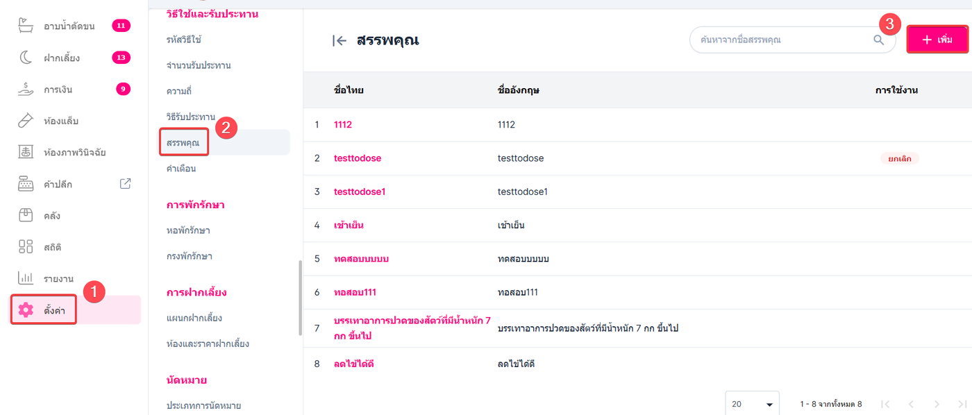Click the settings menu vertical scrollbar
This screenshot has height=415, width=972.
pos(300,298)
